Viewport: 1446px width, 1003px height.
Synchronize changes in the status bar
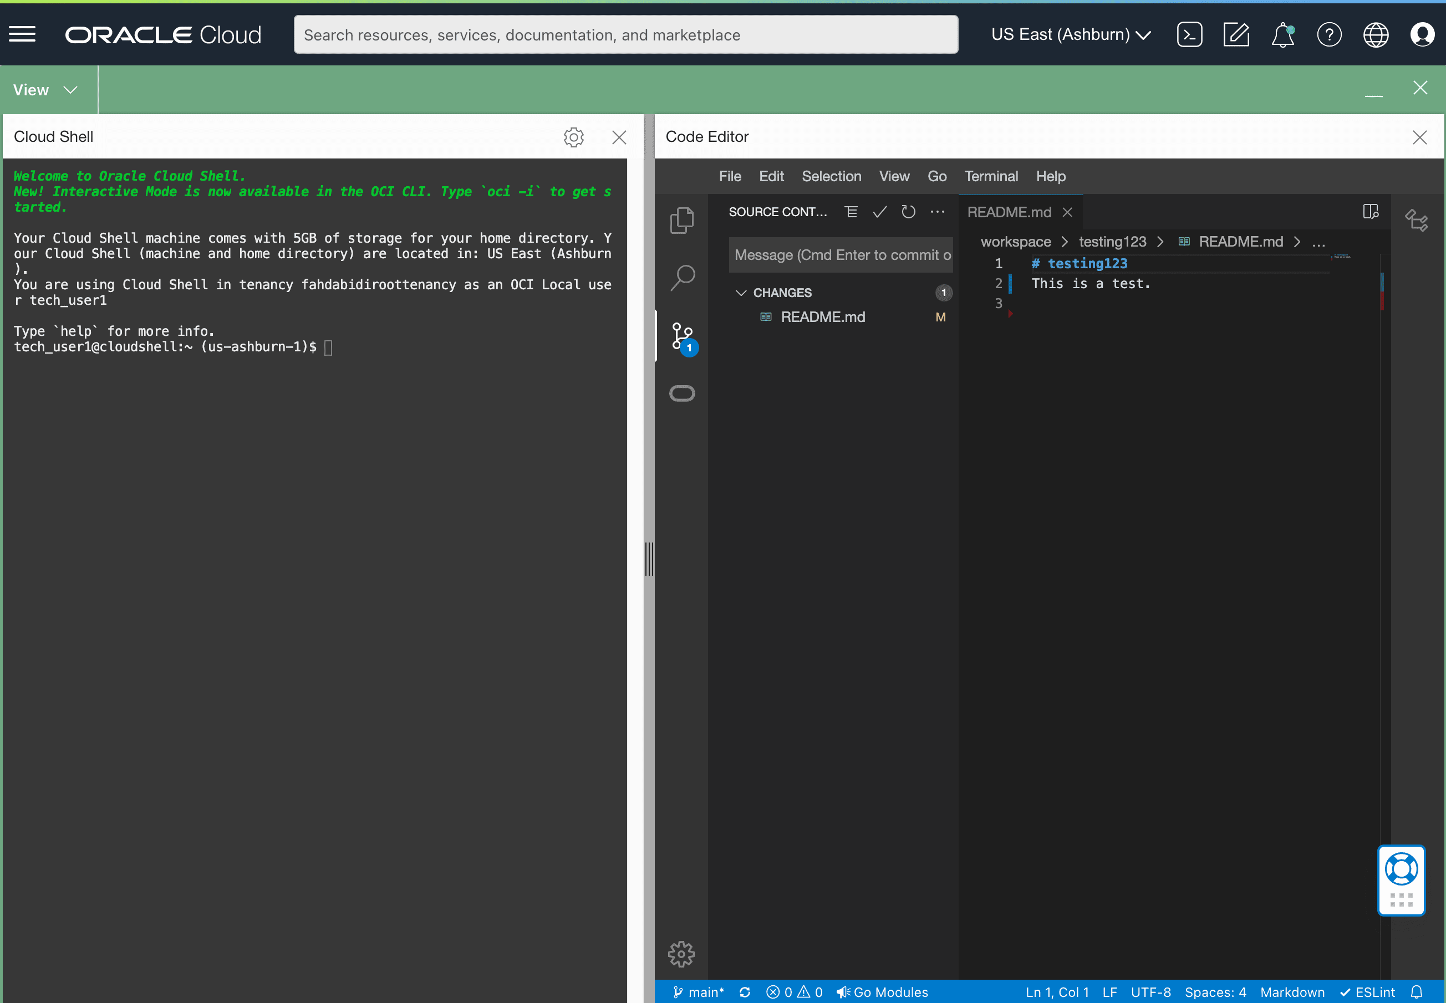(x=745, y=992)
